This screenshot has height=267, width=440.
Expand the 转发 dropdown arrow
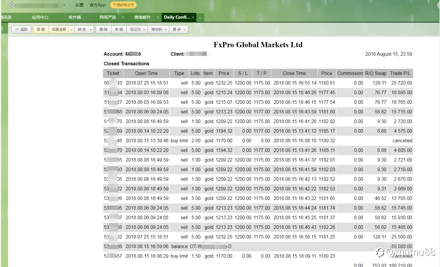point(91,29)
